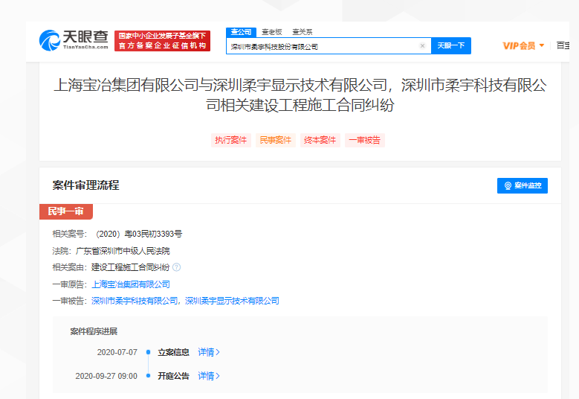Open 详情 for the 立案信息 entry

point(209,352)
